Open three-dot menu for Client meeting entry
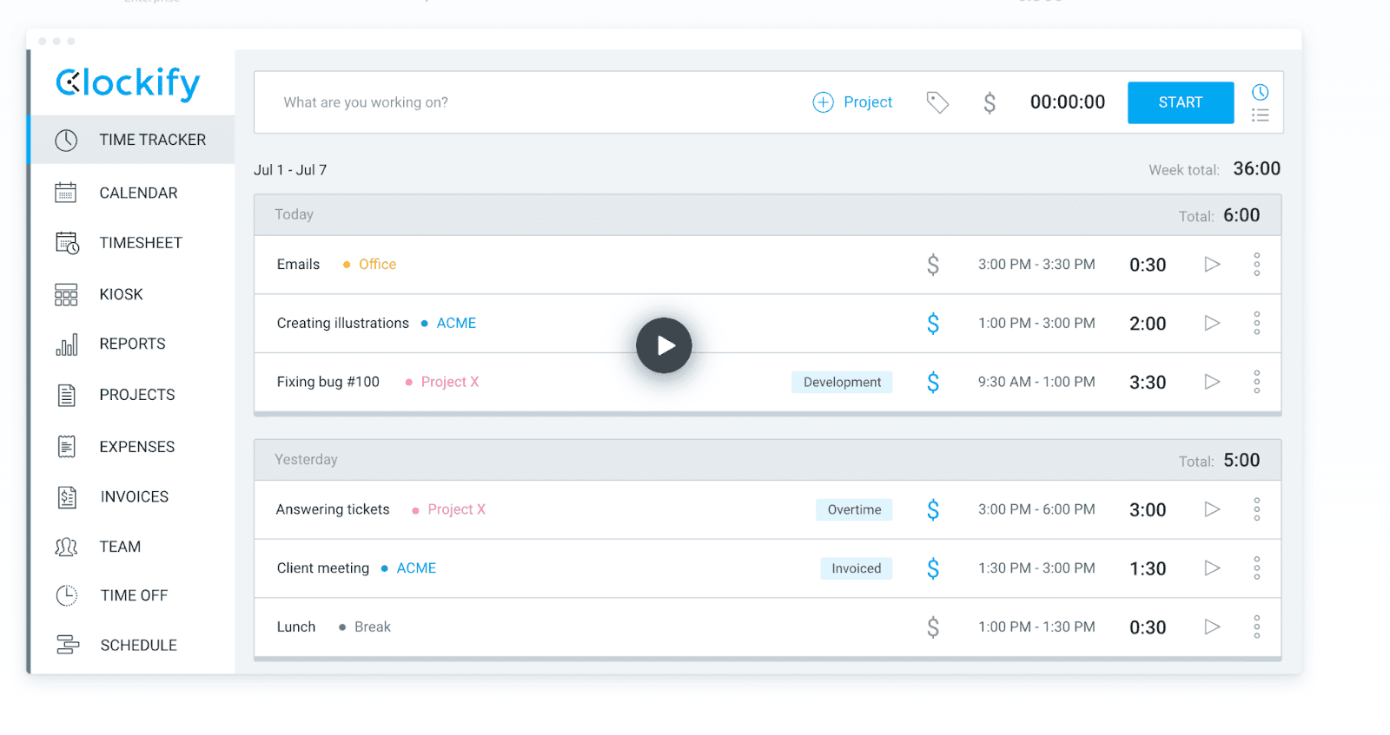 click(x=1256, y=568)
